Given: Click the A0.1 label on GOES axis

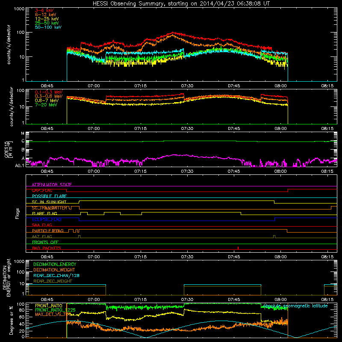Looking at the screenshot, I should pos(20,166).
